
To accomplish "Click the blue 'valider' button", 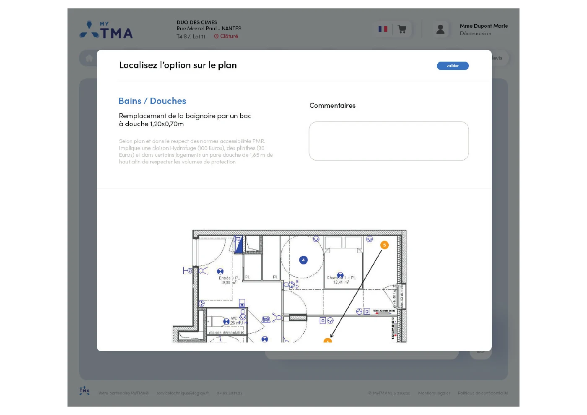I will pos(452,66).
